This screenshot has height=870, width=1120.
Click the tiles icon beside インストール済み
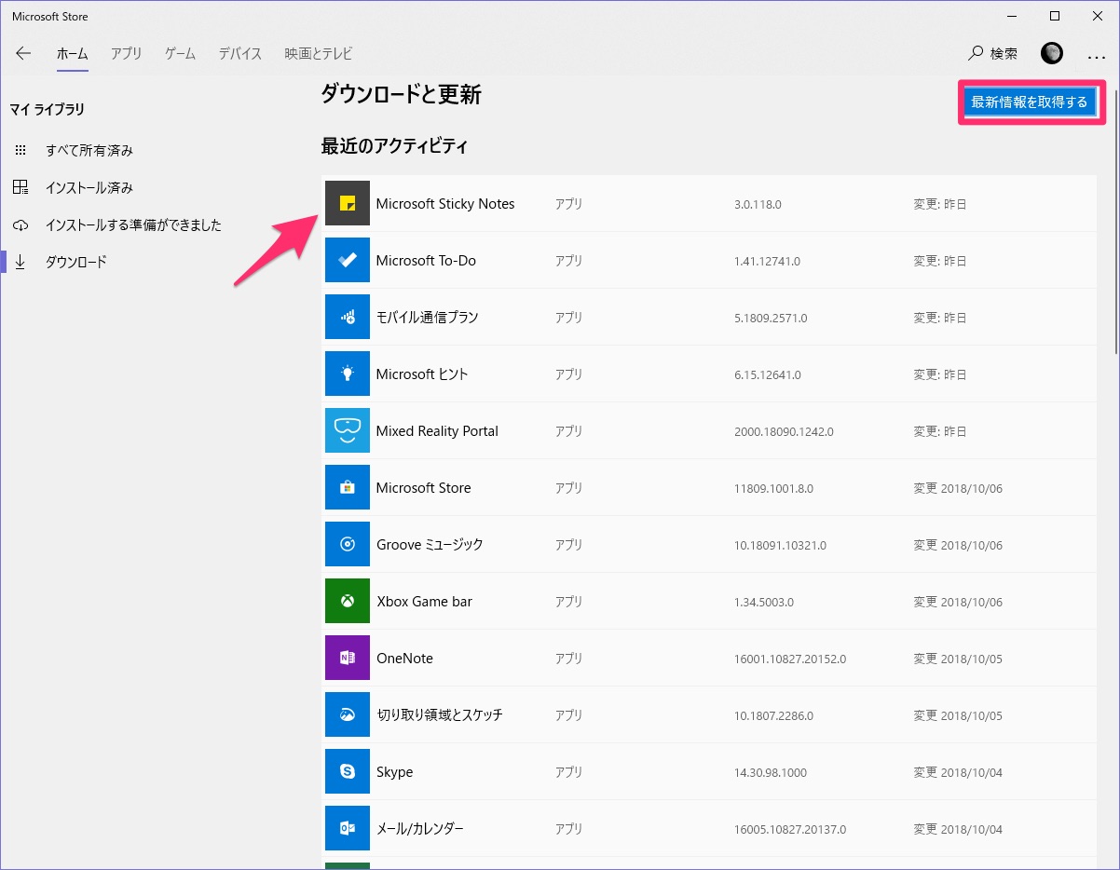click(x=20, y=187)
